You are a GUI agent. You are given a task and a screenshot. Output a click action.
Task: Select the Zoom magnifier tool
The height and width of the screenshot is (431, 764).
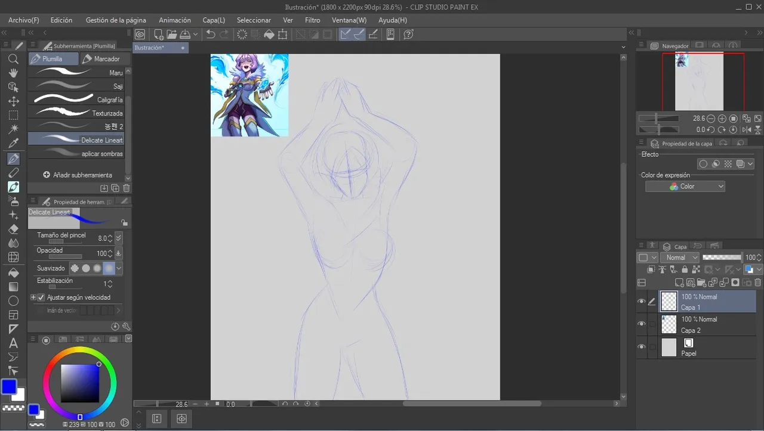13,59
